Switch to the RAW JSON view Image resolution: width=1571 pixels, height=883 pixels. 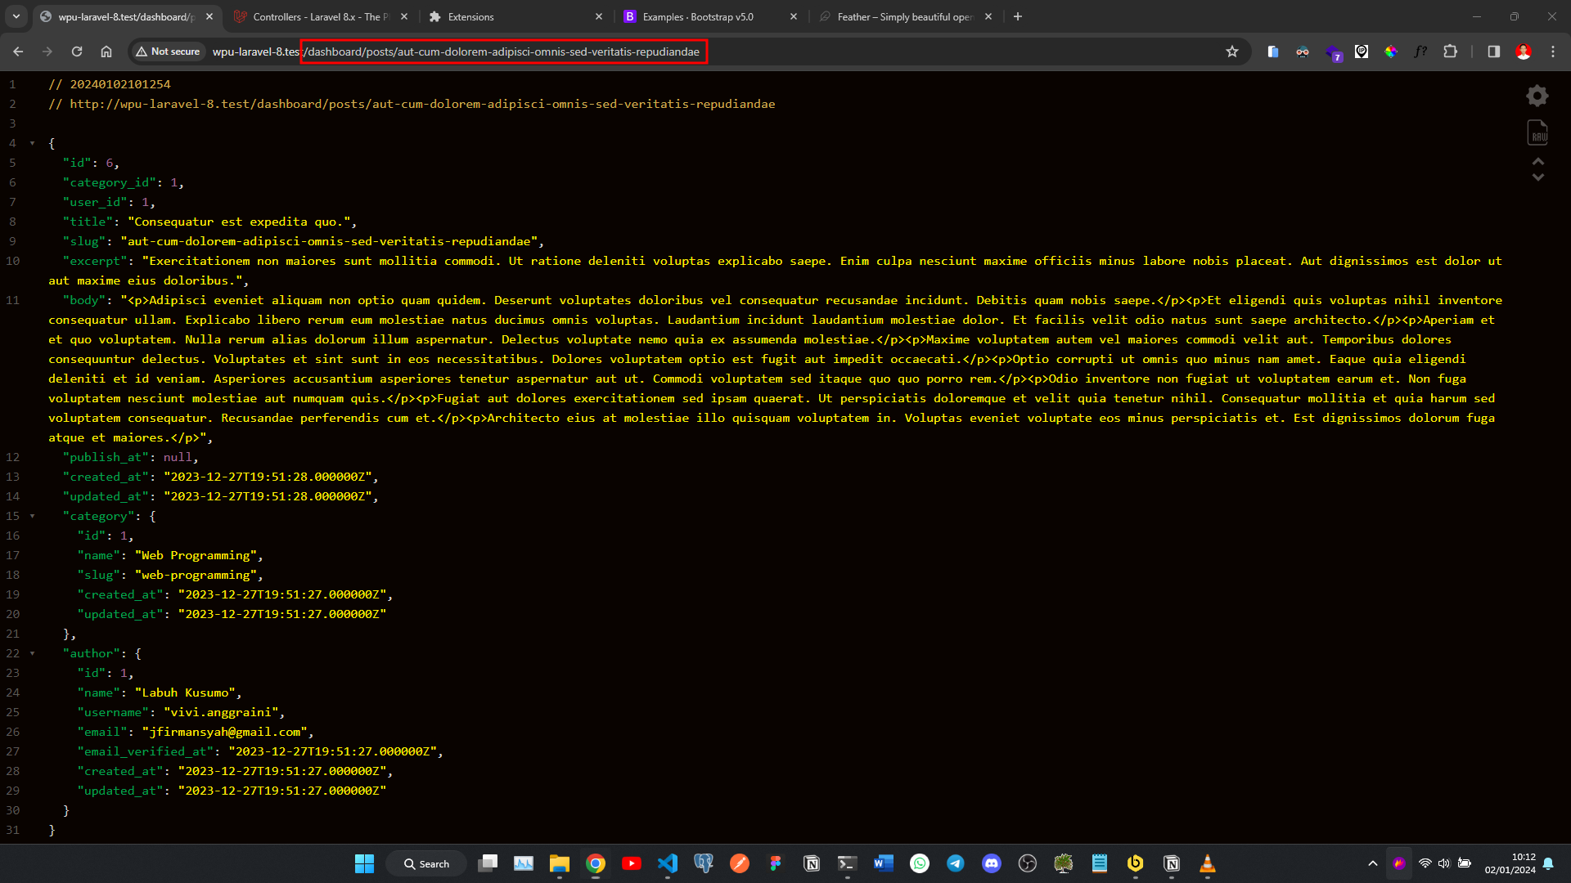click(x=1537, y=132)
